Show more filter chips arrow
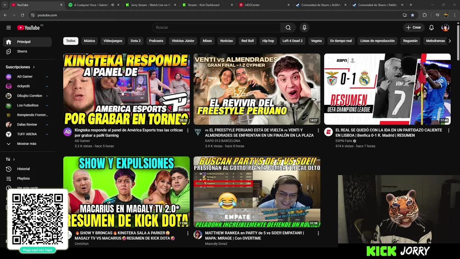 tap(450, 41)
